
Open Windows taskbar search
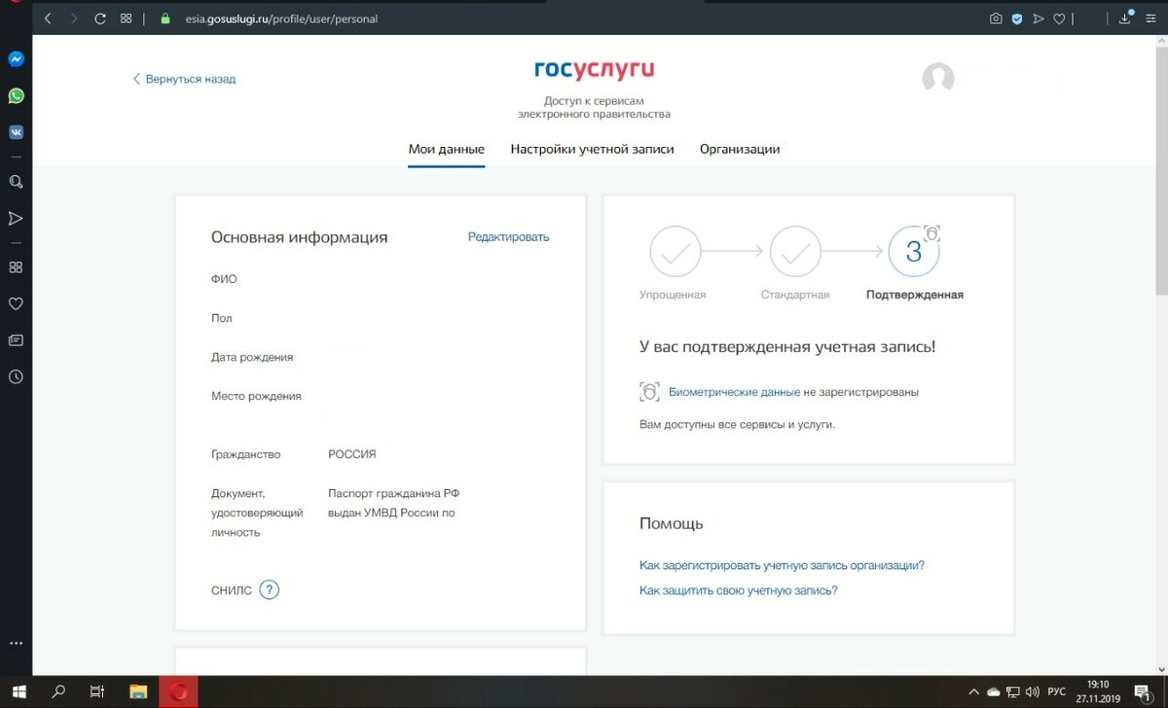click(x=58, y=691)
